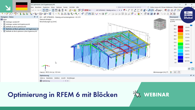Open the Optimierung table selector dropdown
The image size is (195, 110).
pyautogui.click(x=64, y=81)
